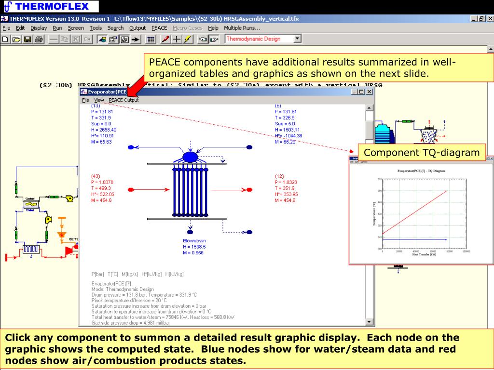This screenshot has width=494, height=370.
Task: Click the black right arrow toolbar icon
Action: point(136,39)
